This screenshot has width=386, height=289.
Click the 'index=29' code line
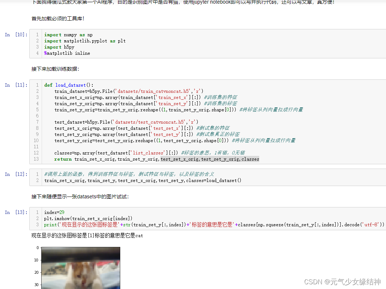pos(54,212)
